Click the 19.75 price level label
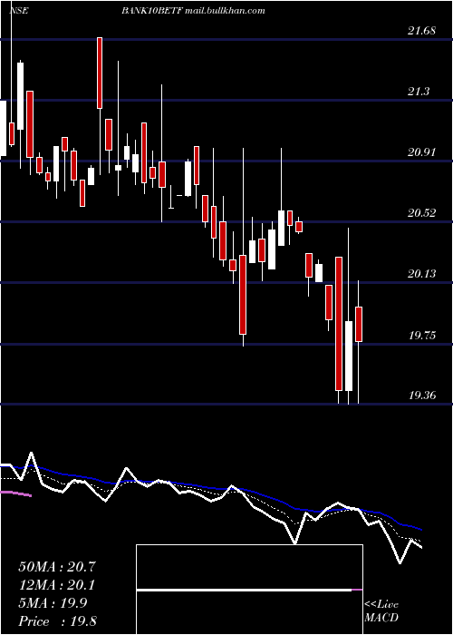 click(421, 335)
